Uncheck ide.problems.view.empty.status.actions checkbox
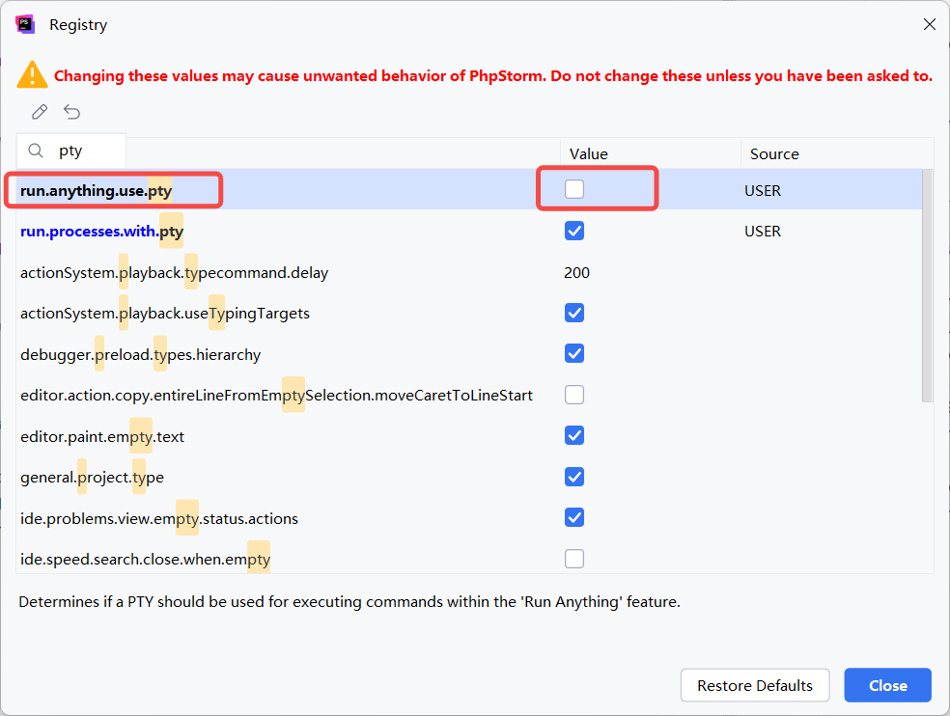The image size is (950, 716). (574, 517)
